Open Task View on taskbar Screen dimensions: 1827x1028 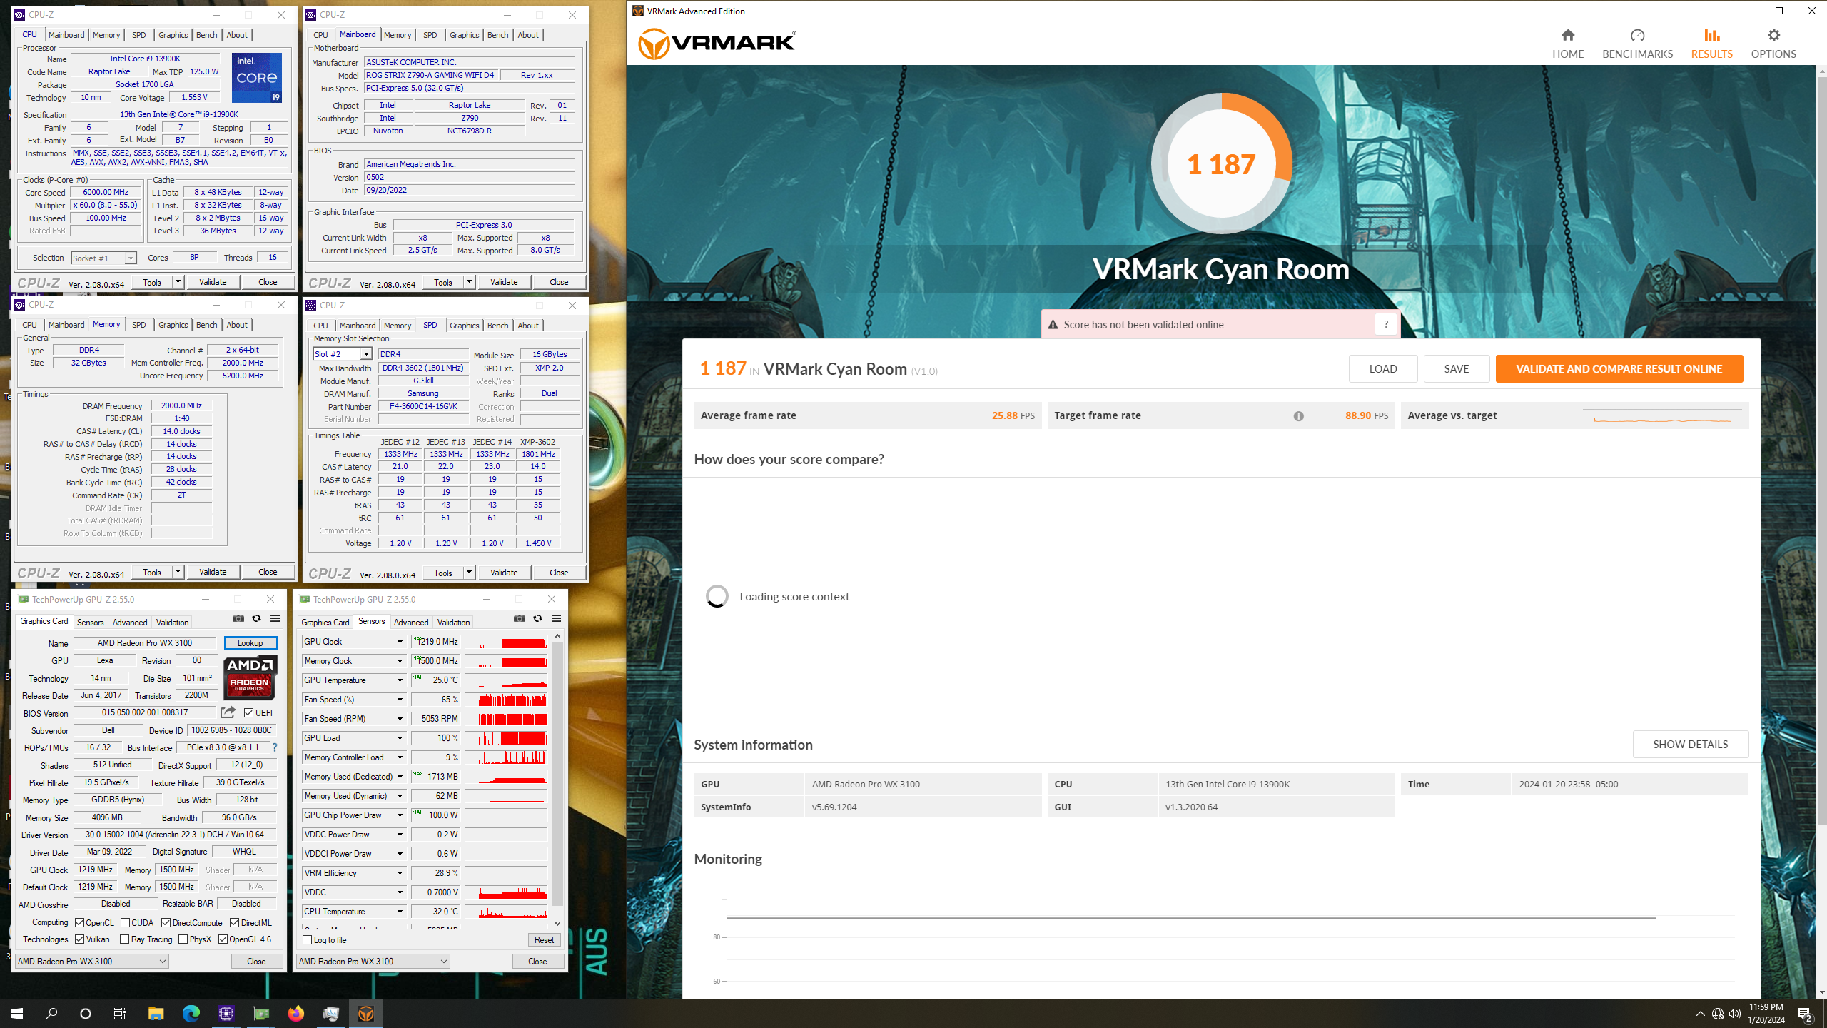tap(120, 1013)
